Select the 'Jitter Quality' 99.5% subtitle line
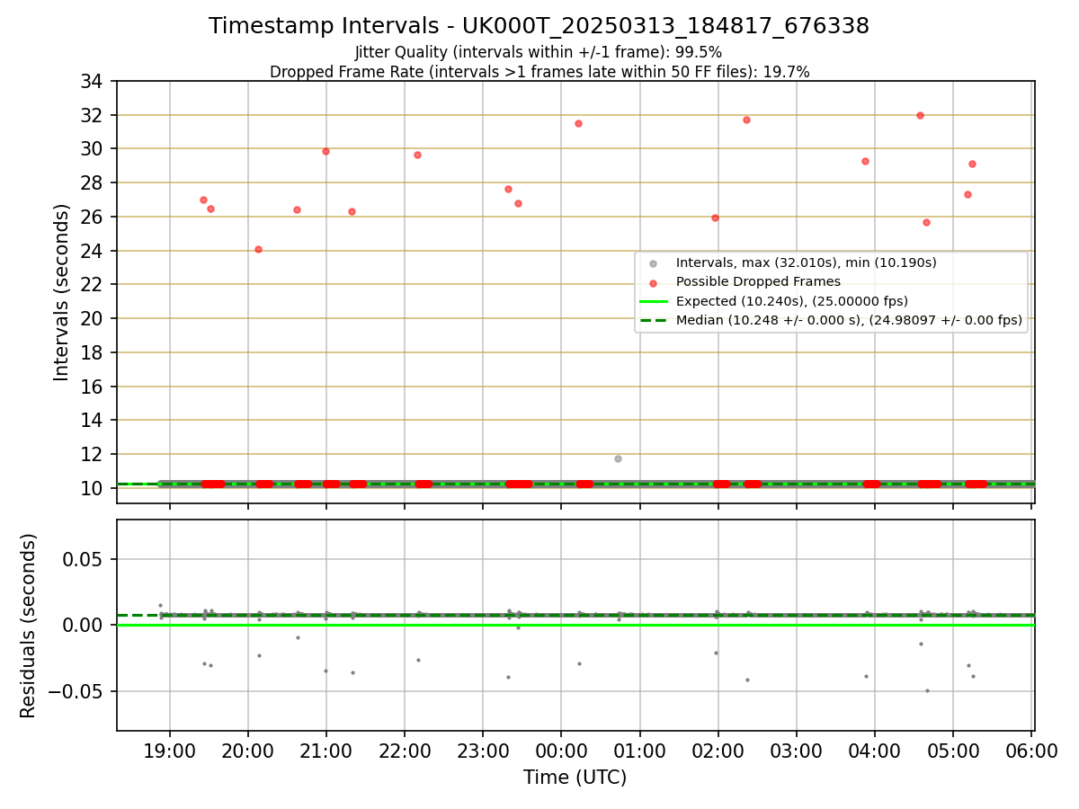This screenshot has width=1079, height=809. point(539,52)
